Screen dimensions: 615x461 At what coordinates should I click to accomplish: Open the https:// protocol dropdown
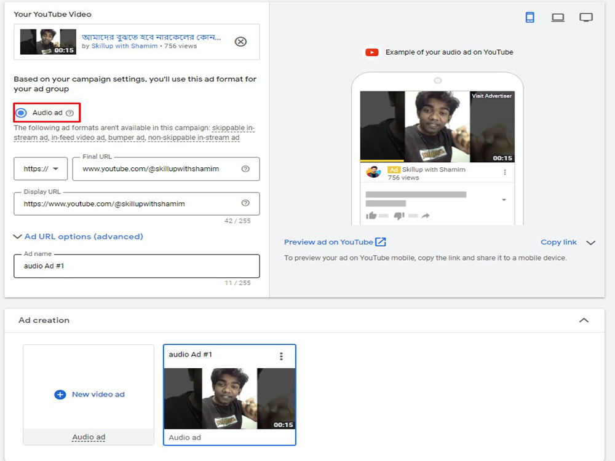(41, 168)
